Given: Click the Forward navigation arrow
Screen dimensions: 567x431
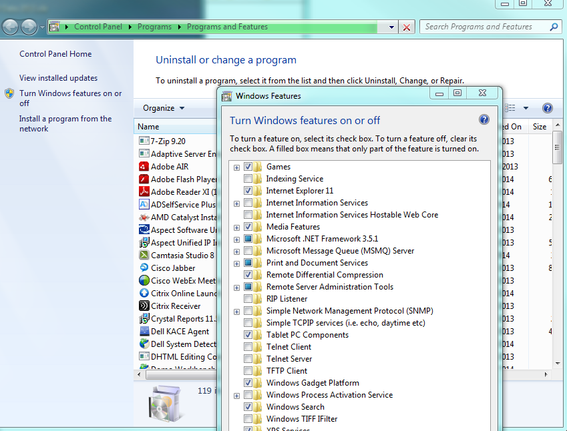Looking at the screenshot, I should (29, 27).
